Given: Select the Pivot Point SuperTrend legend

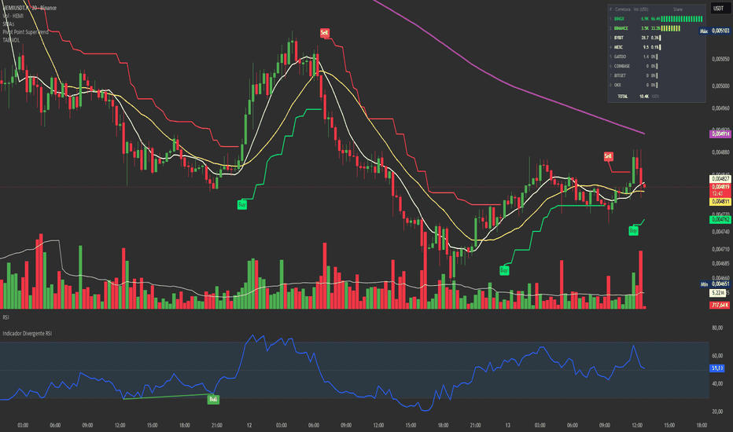Looking at the screenshot, I should pyautogui.click(x=25, y=31).
